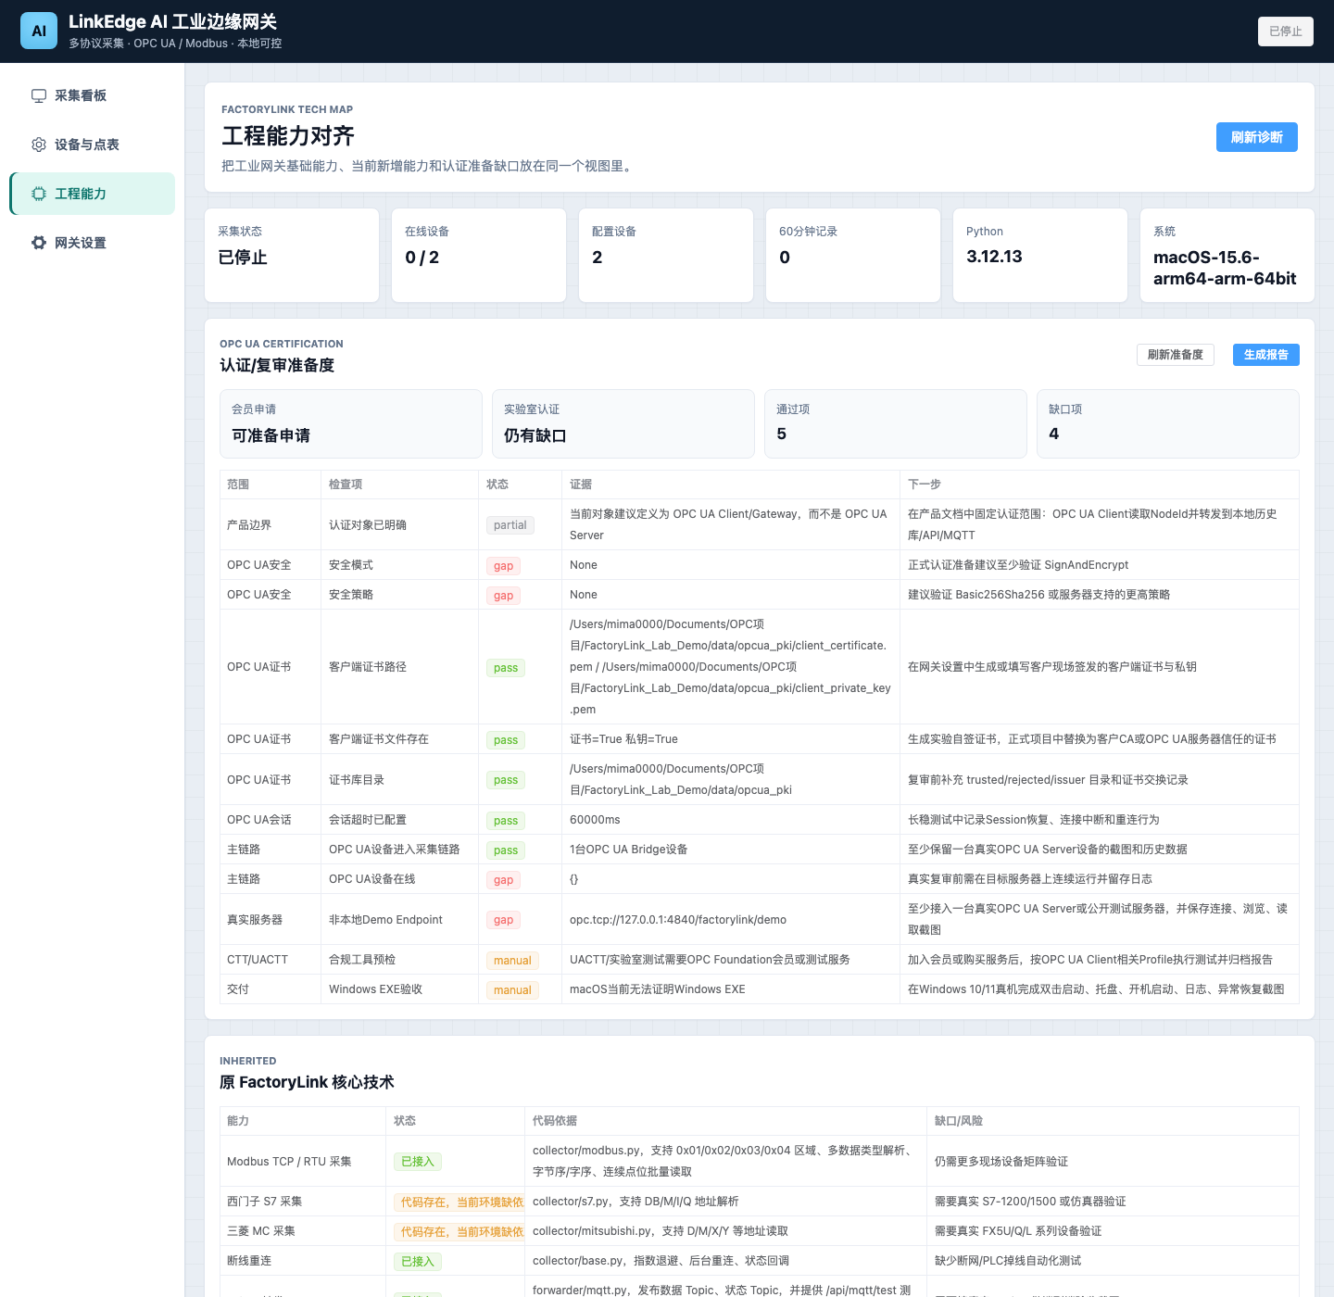1334x1297 pixels.
Task: Click the 已接入 badge in Modbus TCP / RTU row
Action: point(418,1162)
